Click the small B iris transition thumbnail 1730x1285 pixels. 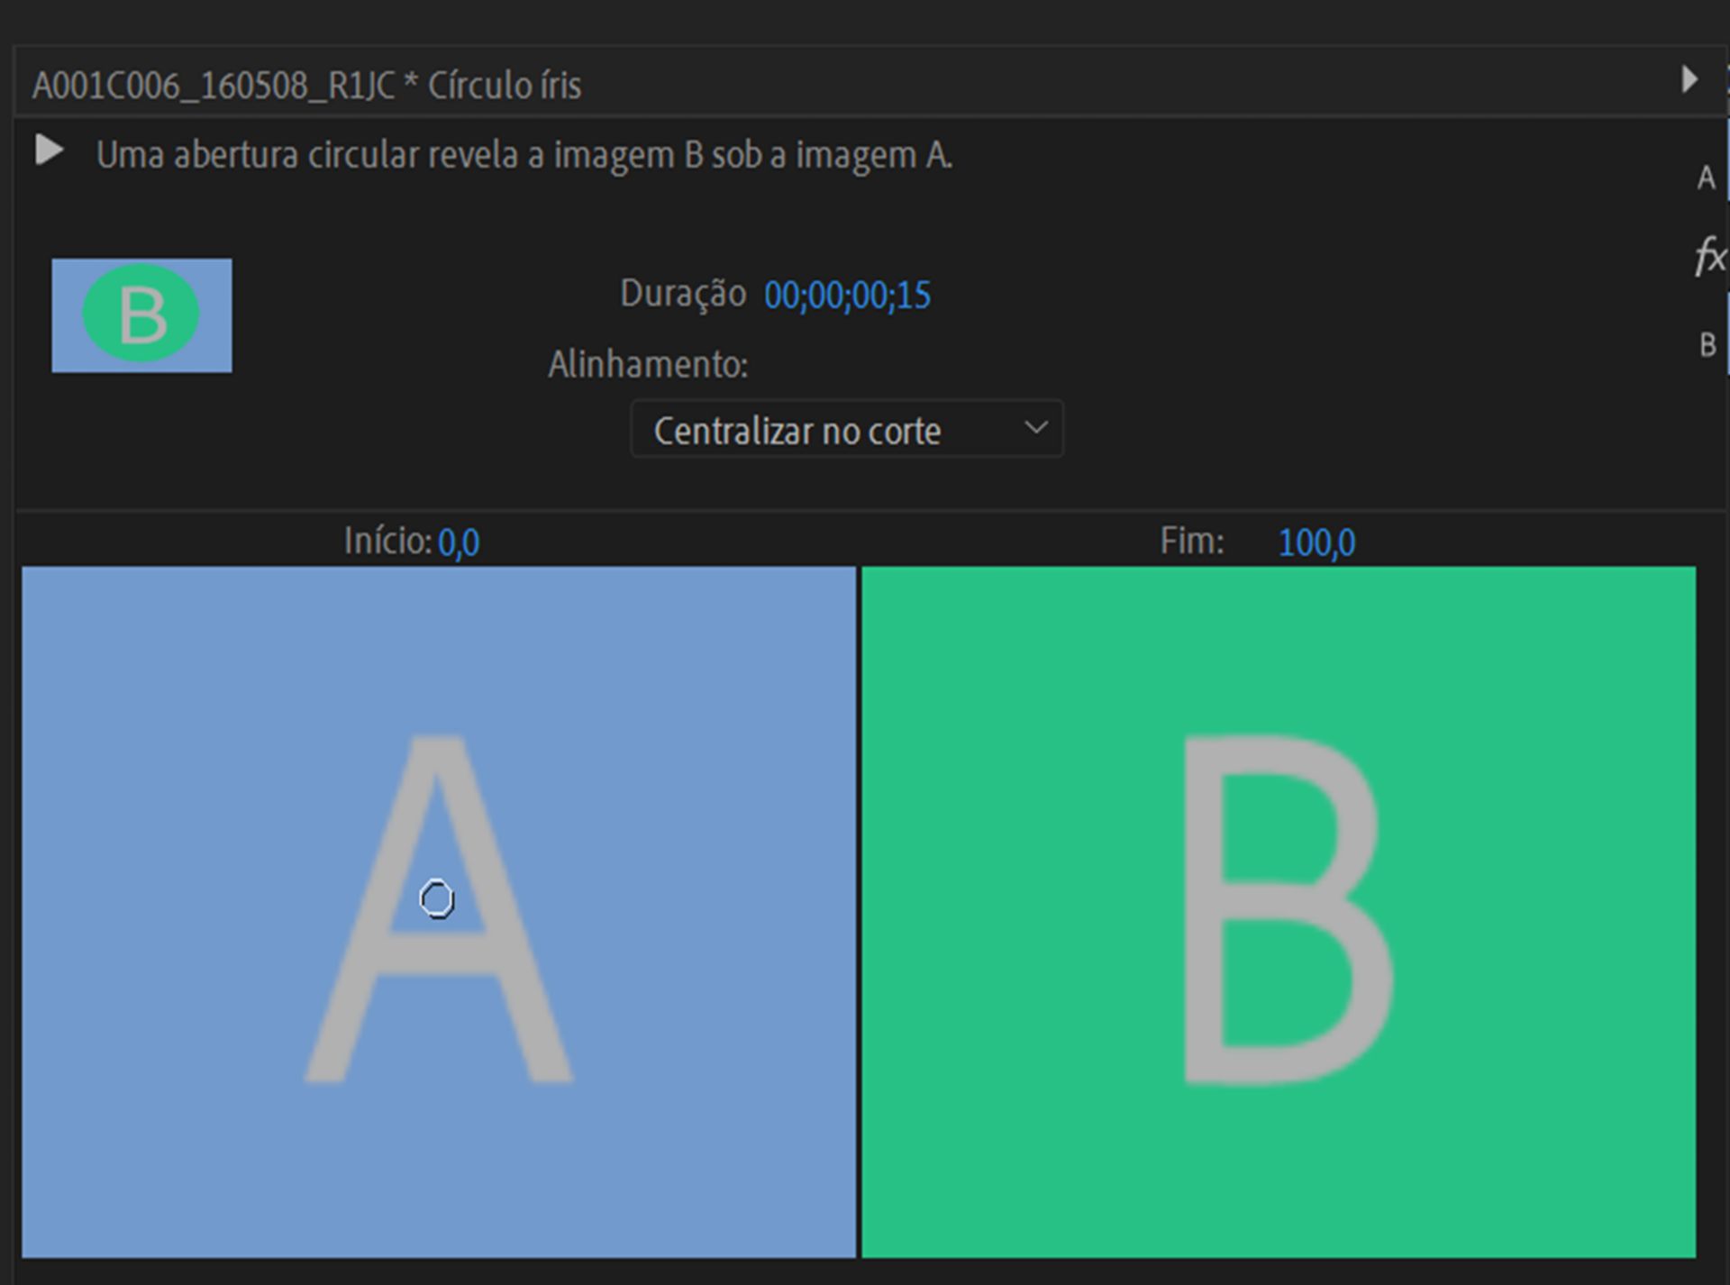pyautogui.click(x=141, y=315)
